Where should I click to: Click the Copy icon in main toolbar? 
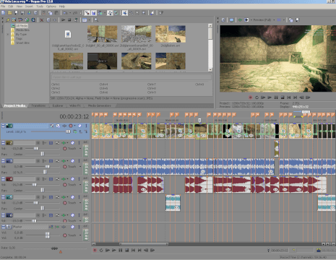coord(50,13)
